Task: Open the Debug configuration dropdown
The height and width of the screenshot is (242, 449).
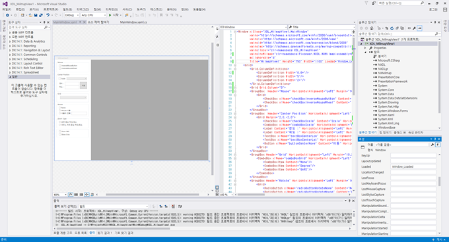Action: click(71, 15)
